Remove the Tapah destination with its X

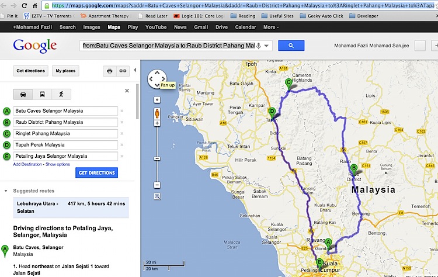(x=122, y=145)
